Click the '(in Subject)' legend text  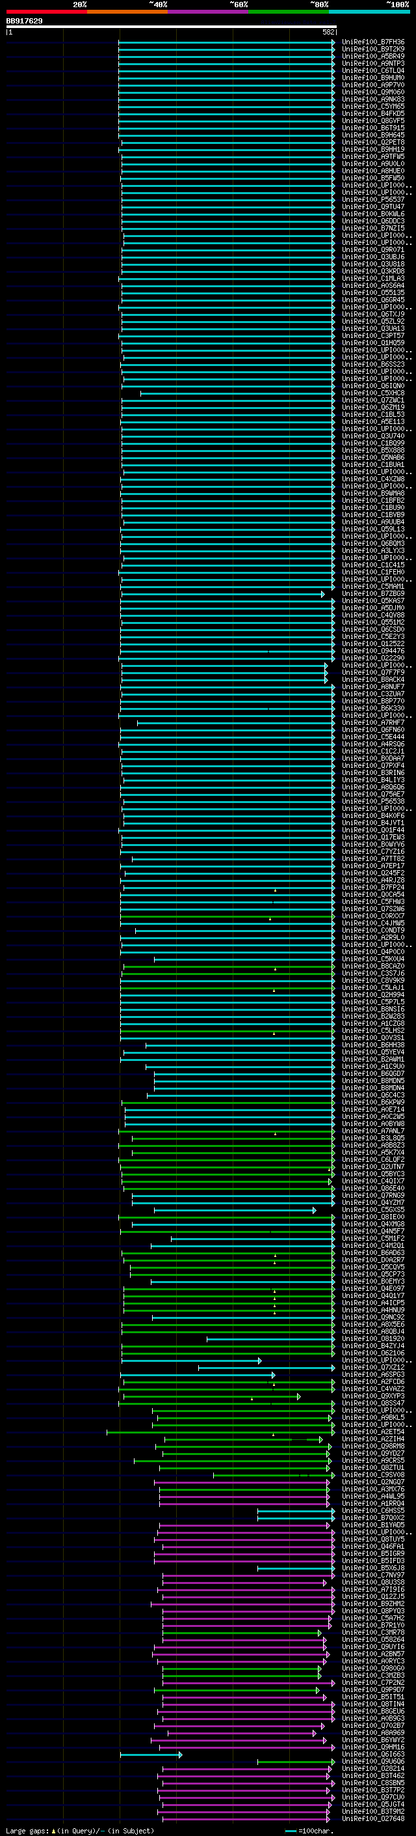(x=131, y=1831)
